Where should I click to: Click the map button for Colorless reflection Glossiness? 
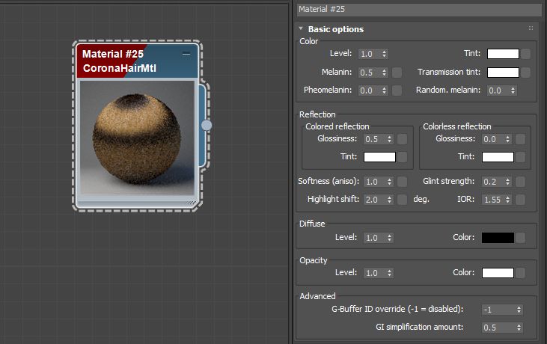(520, 139)
